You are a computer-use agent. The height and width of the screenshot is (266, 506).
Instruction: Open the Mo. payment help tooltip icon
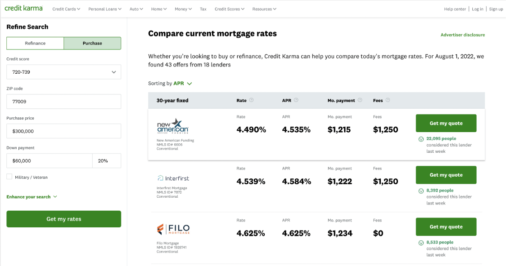click(x=360, y=100)
